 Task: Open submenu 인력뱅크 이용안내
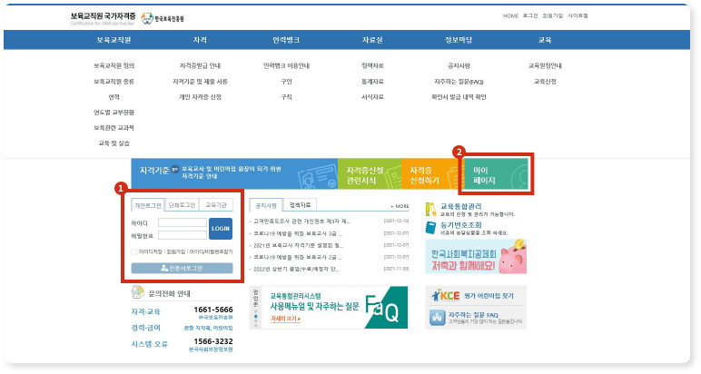tap(286, 65)
